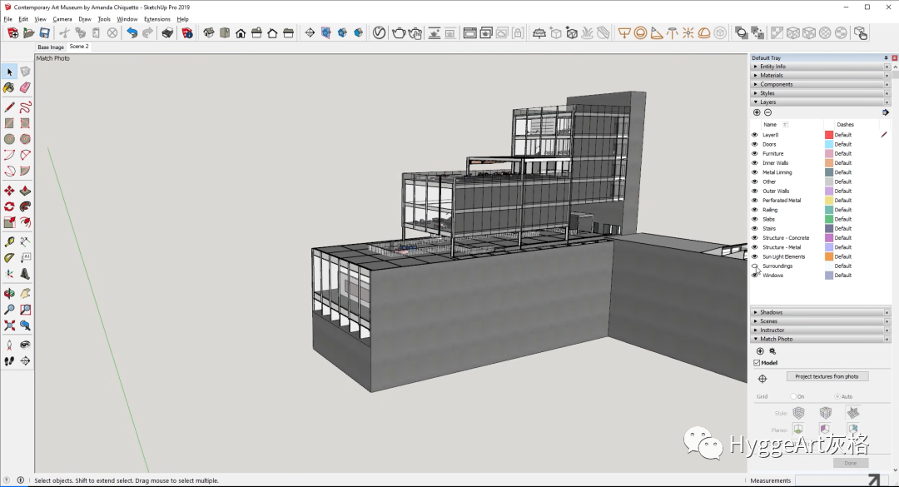Activate the Freehand drawing tool
Viewport: 899px width, 487px height.
coord(25,107)
